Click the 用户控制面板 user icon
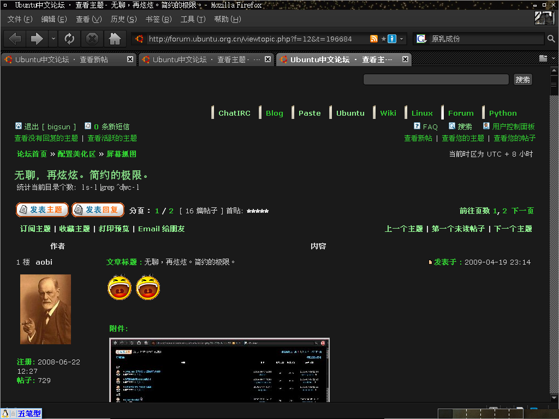 click(x=486, y=126)
